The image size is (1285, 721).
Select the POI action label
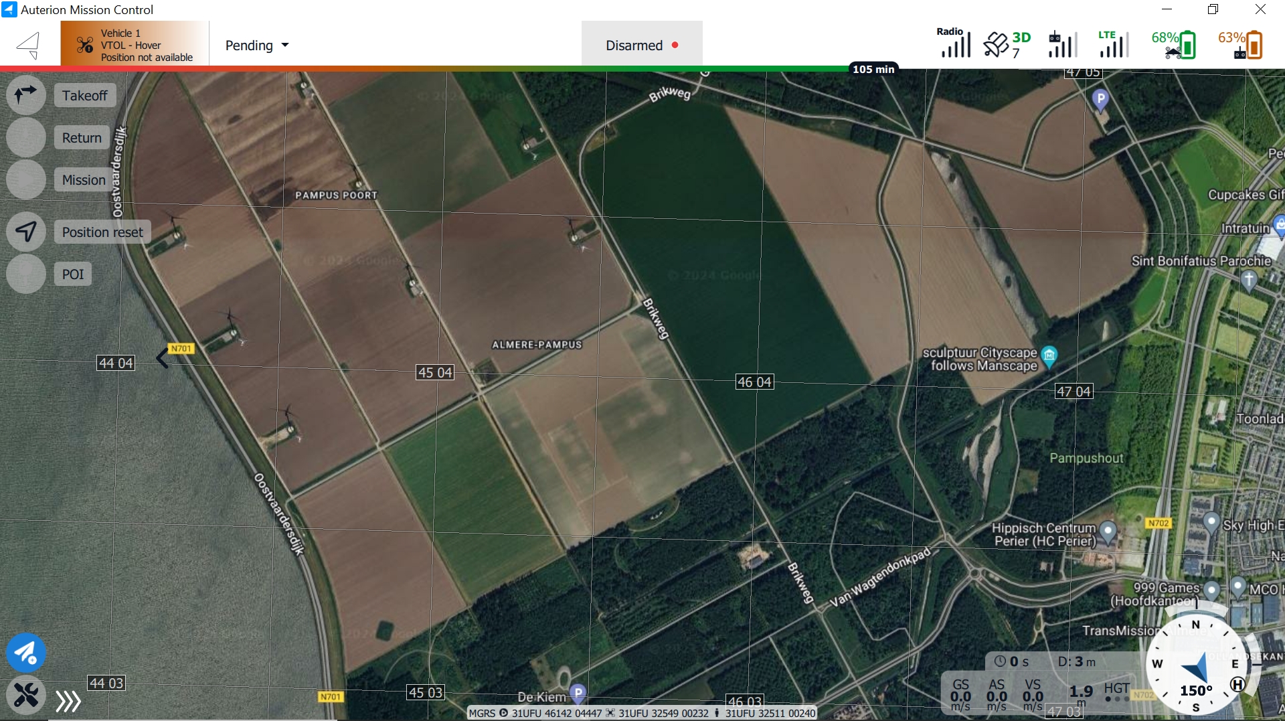pyautogui.click(x=73, y=274)
